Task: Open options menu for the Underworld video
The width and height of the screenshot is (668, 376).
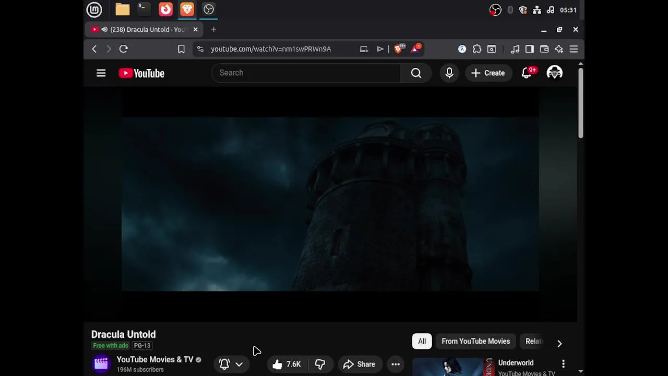Action: (563, 363)
